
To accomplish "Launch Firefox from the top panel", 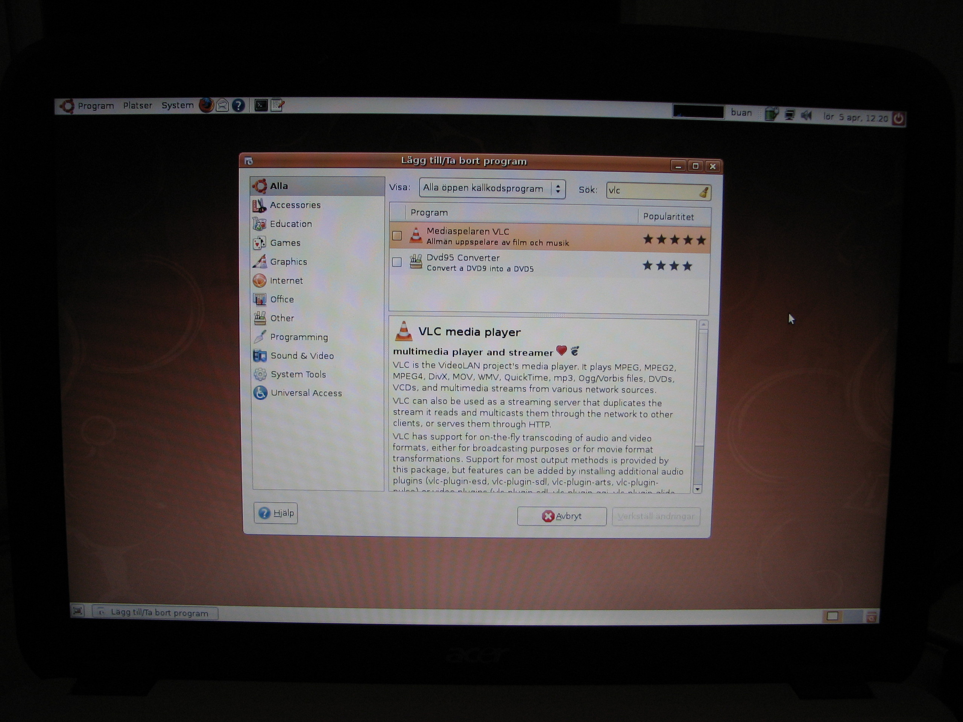I will tap(207, 105).
